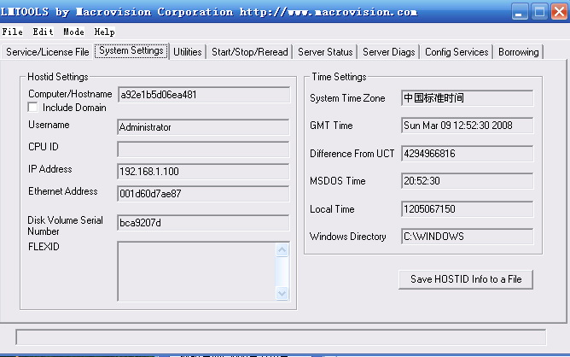Screen dimensions: 570x357
Task: Select the System Settings tab
Action: 131,50
